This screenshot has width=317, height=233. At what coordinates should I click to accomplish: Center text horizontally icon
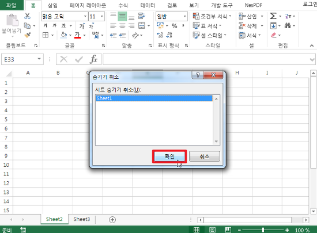(122, 26)
